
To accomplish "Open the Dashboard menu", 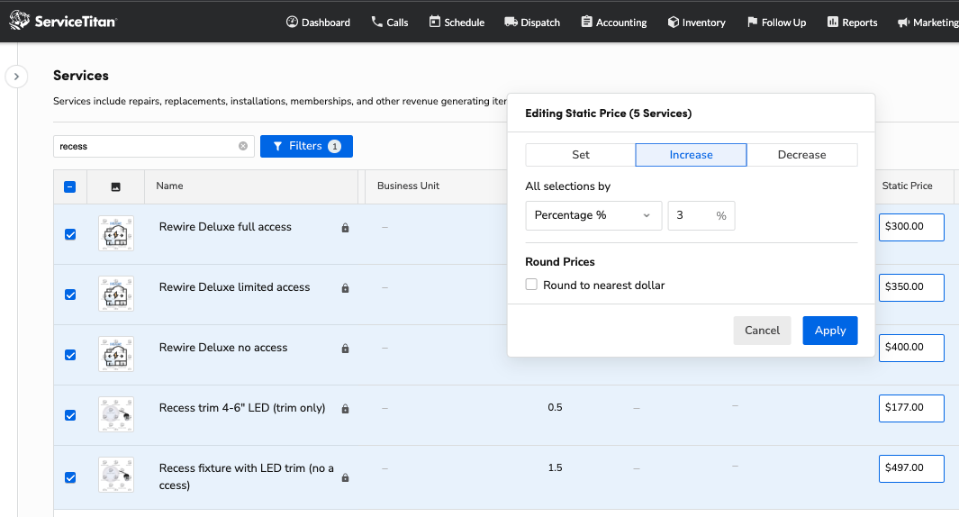I will [x=319, y=22].
